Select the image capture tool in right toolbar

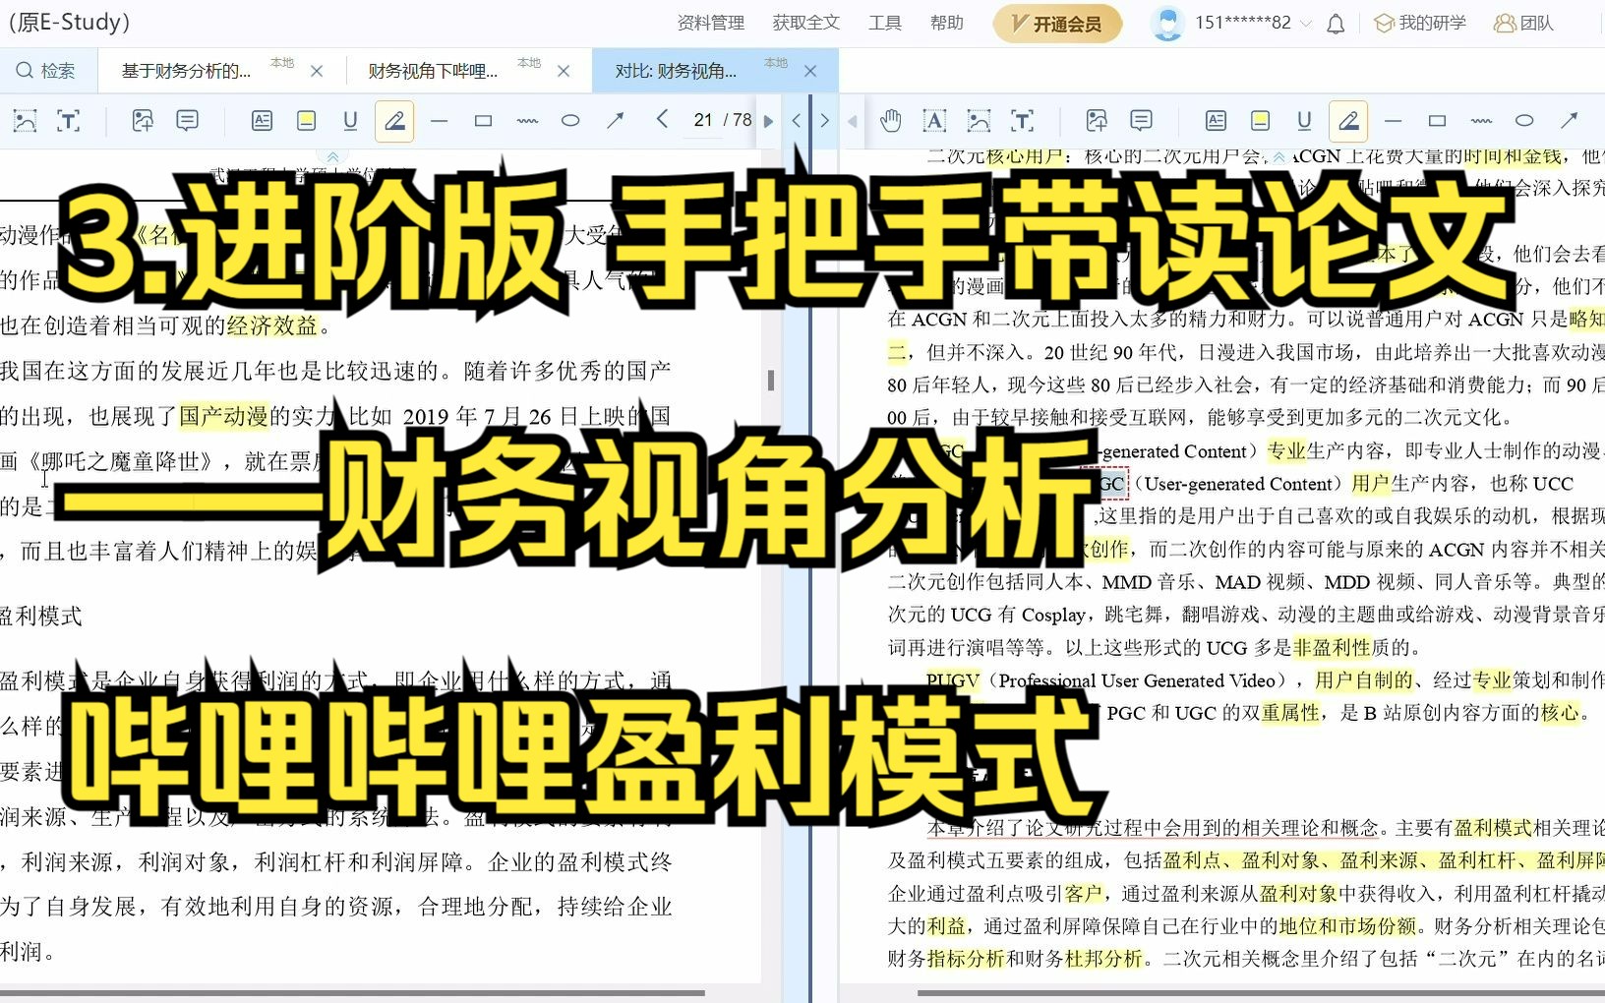(979, 121)
